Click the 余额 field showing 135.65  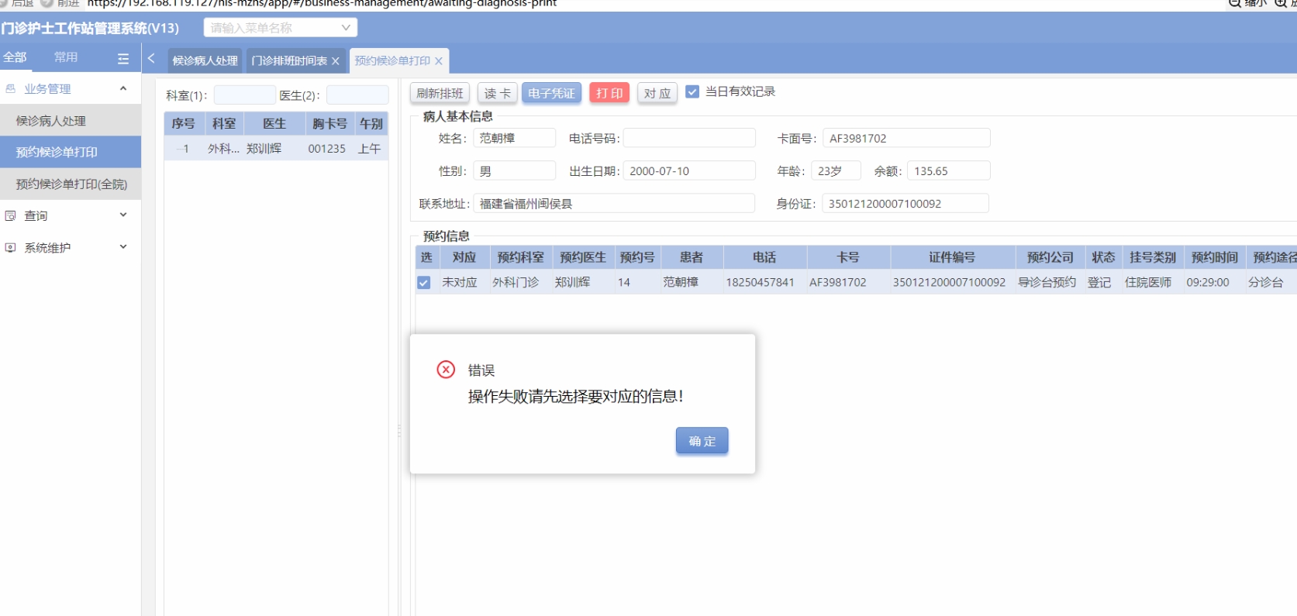coord(949,170)
